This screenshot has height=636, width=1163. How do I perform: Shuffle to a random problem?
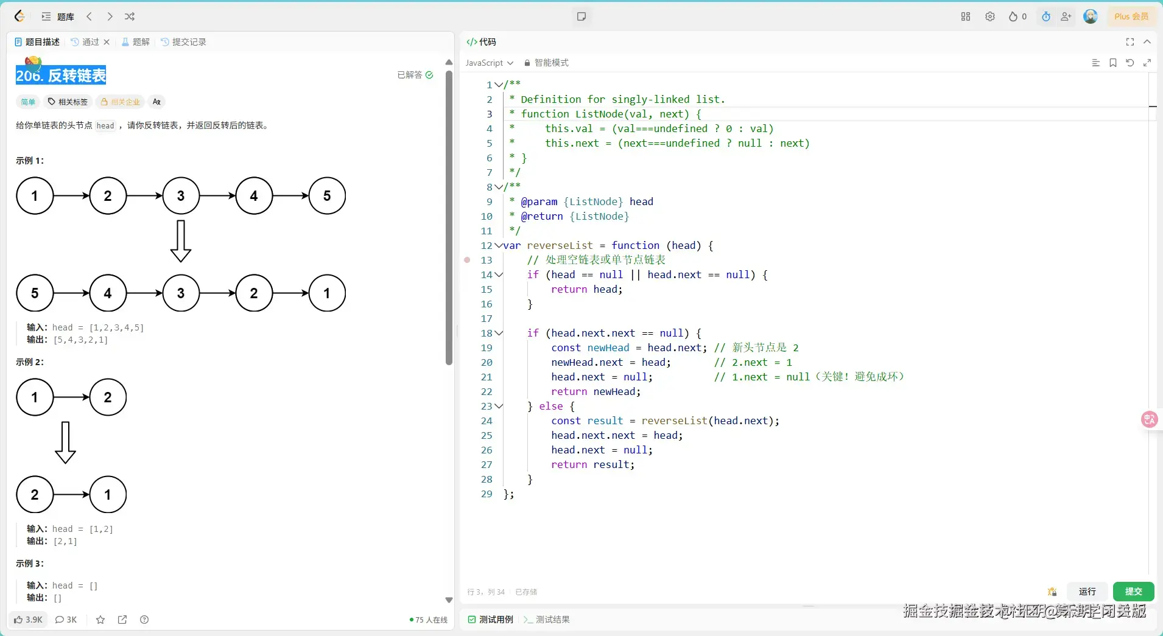click(x=130, y=16)
